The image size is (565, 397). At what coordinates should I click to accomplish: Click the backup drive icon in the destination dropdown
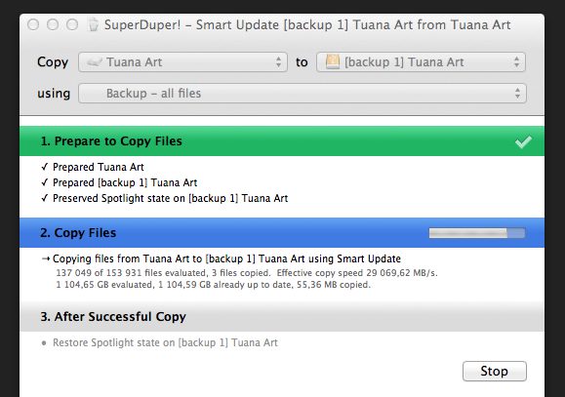click(x=332, y=61)
